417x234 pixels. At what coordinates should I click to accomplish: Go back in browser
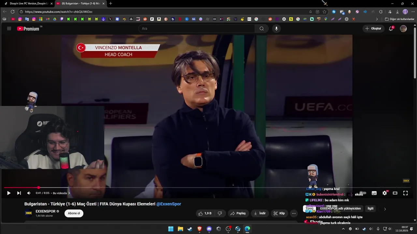click(5, 12)
